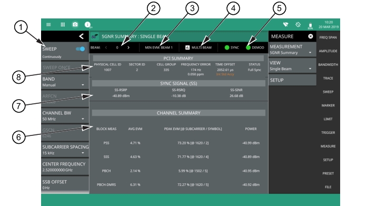Screen dimensions: 367x206
Task: Switch to MULTI BEAM view
Action: 199,47
